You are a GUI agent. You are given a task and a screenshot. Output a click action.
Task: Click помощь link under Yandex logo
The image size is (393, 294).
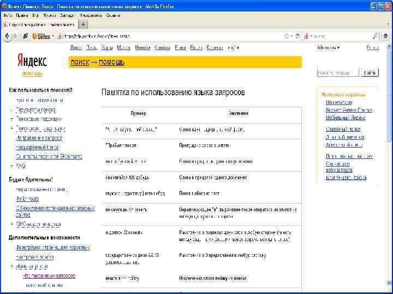point(32,73)
